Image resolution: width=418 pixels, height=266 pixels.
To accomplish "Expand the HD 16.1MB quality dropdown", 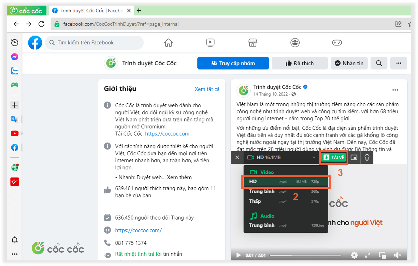I will pyautogui.click(x=281, y=158).
